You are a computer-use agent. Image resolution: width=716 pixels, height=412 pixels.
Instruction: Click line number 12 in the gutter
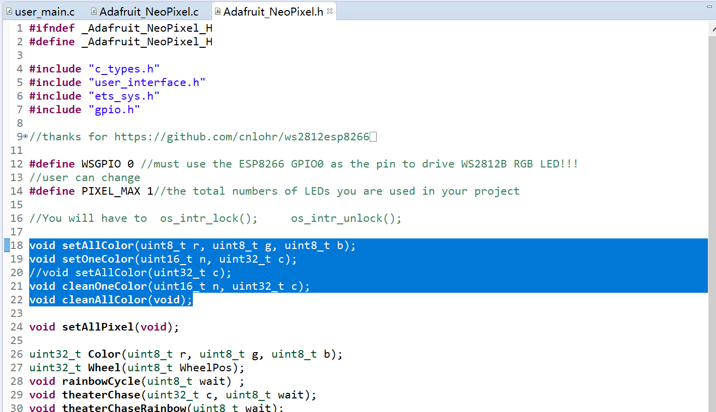[x=16, y=163]
